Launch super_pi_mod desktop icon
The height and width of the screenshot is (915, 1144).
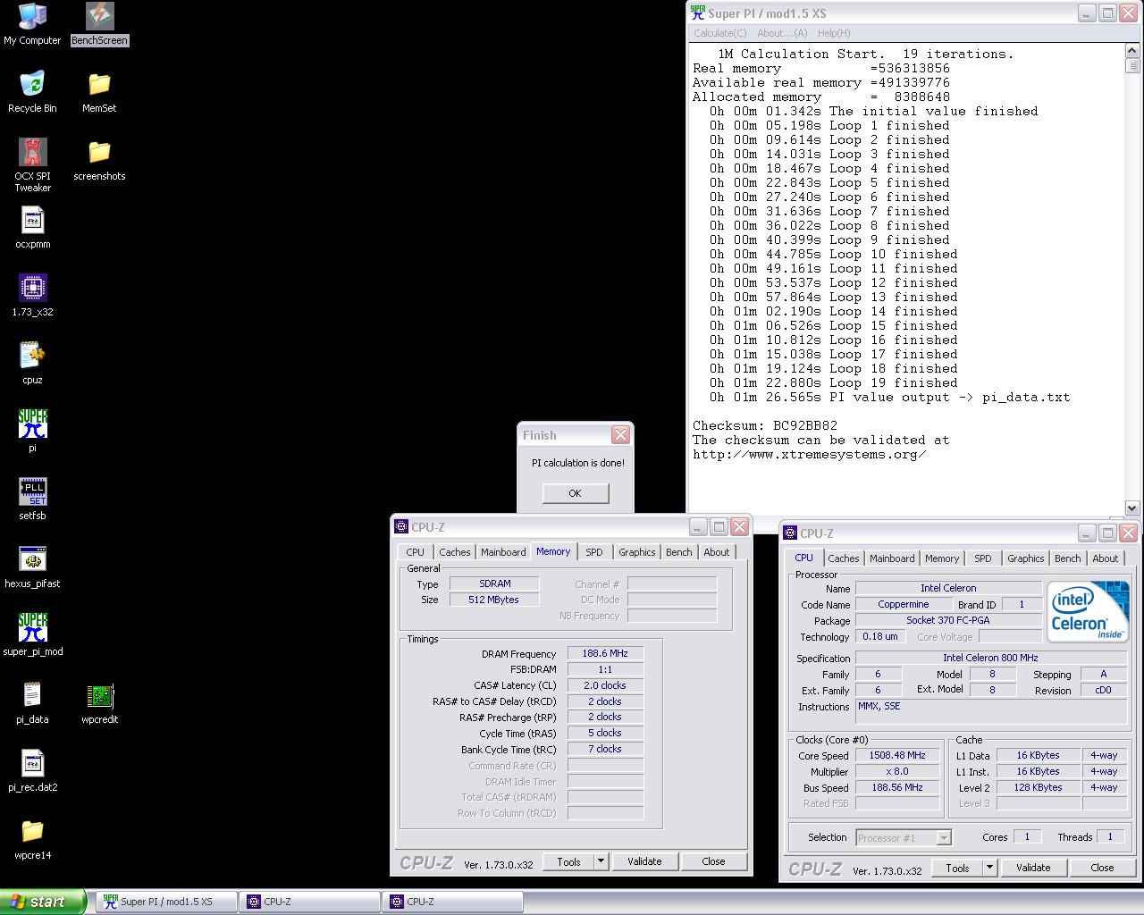[32, 635]
